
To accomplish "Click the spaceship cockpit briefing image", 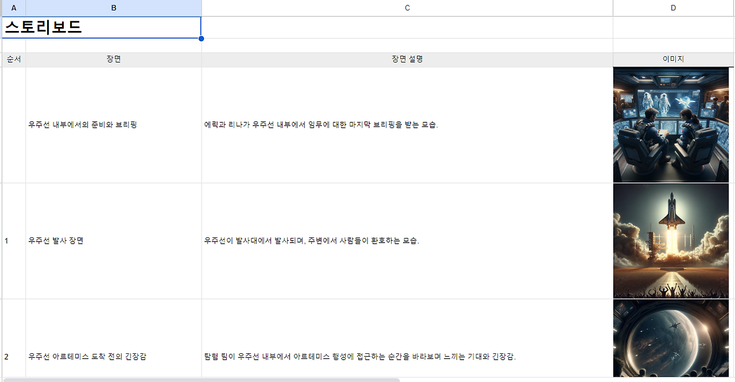I will tap(671, 125).
